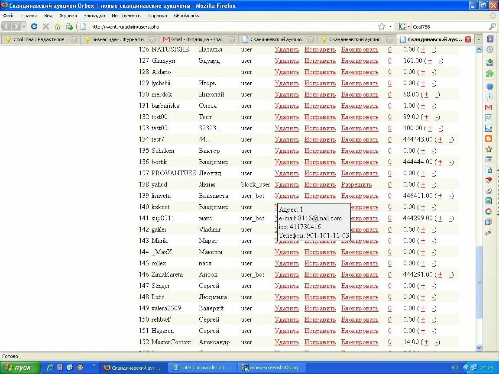Viewport: 499px width, 374px height.
Task: Click Исправить for user Glamyyrr
Action: coord(320,61)
